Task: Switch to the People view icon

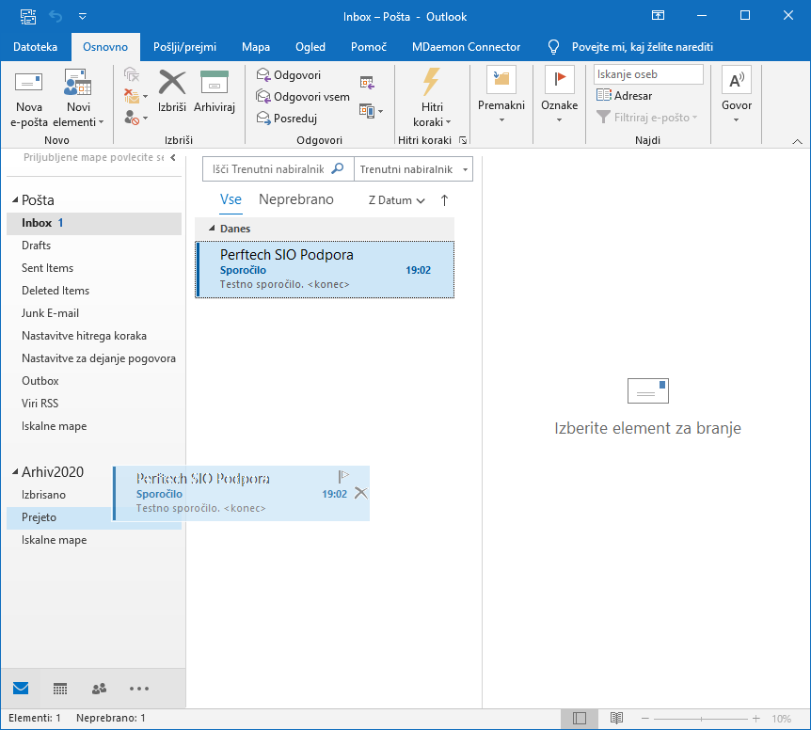Action: pyautogui.click(x=99, y=688)
